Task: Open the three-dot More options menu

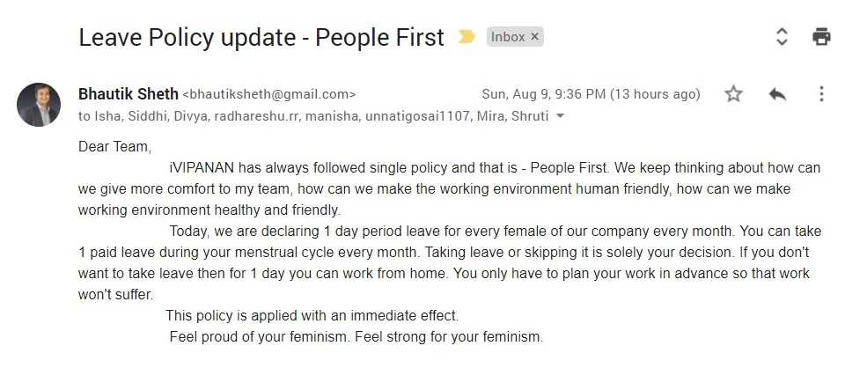Action: pos(821,93)
